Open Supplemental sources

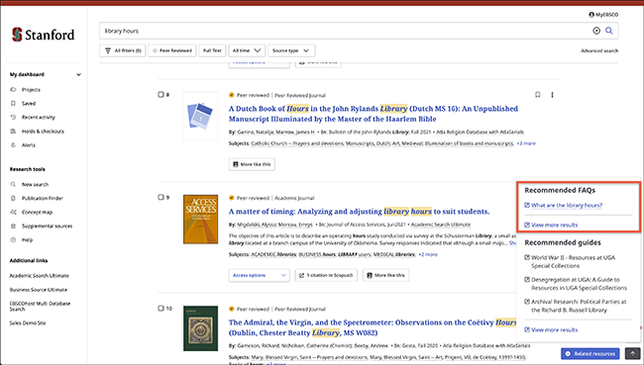point(47,227)
